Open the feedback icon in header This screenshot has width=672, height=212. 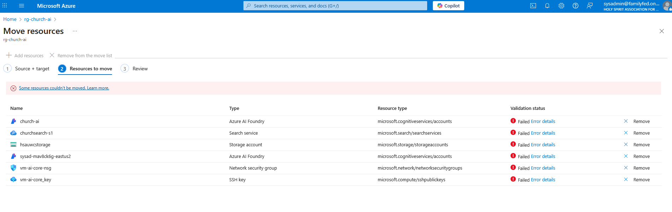590,6
